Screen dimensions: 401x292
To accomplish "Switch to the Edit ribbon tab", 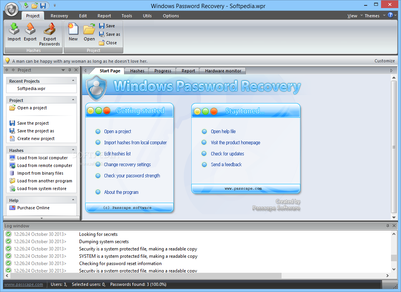I will pos(83,16).
